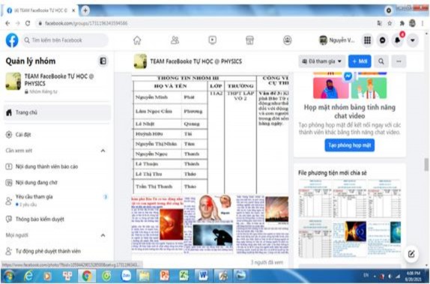Viewport: 430px width, 284px height.
Task: Open Word from the taskbar
Action: (x=203, y=276)
